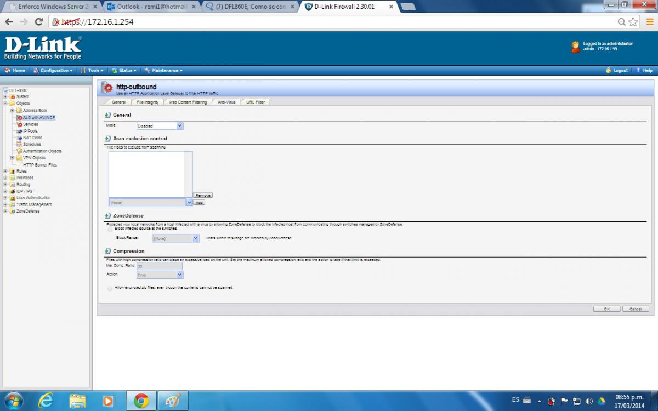The image size is (658, 411).
Task: Open the file type (None) dropdown
Action: point(150,202)
